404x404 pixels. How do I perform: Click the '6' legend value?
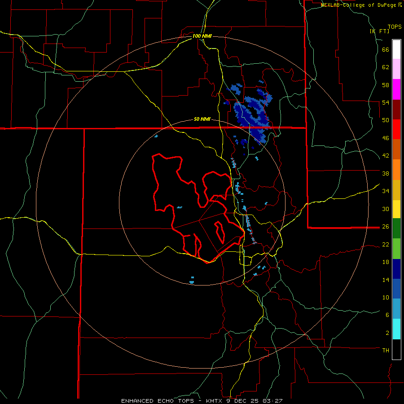(387, 315)
